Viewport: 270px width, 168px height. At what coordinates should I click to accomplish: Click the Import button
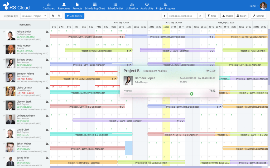228,16
